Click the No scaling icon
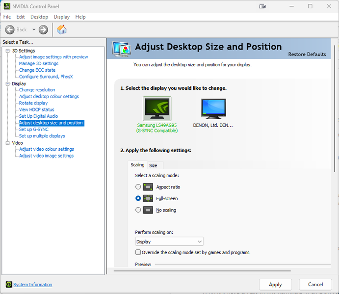This screenshot has width=339, height=294. 148,210
